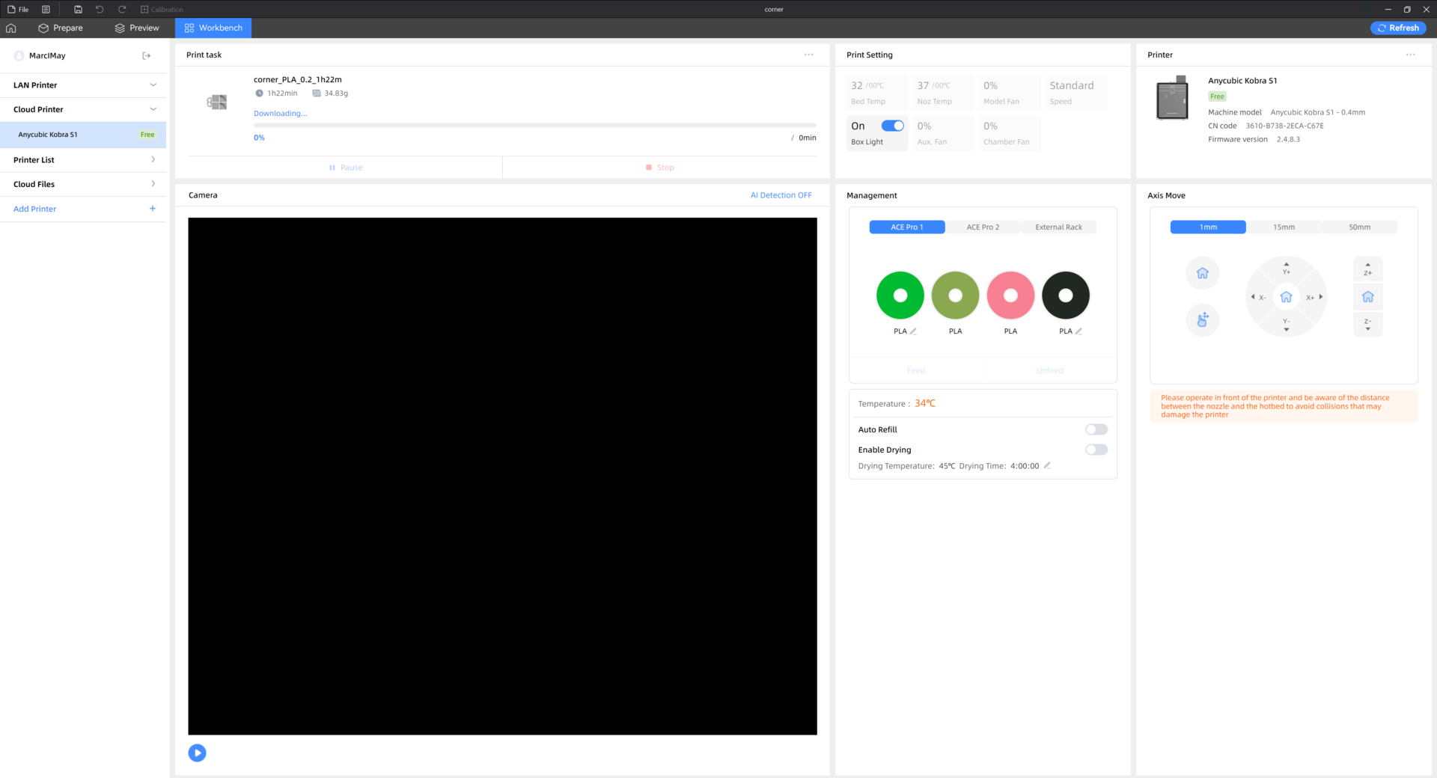Go to the home screen icon
The image size is (1437, 778).
(x=11, y=28)
